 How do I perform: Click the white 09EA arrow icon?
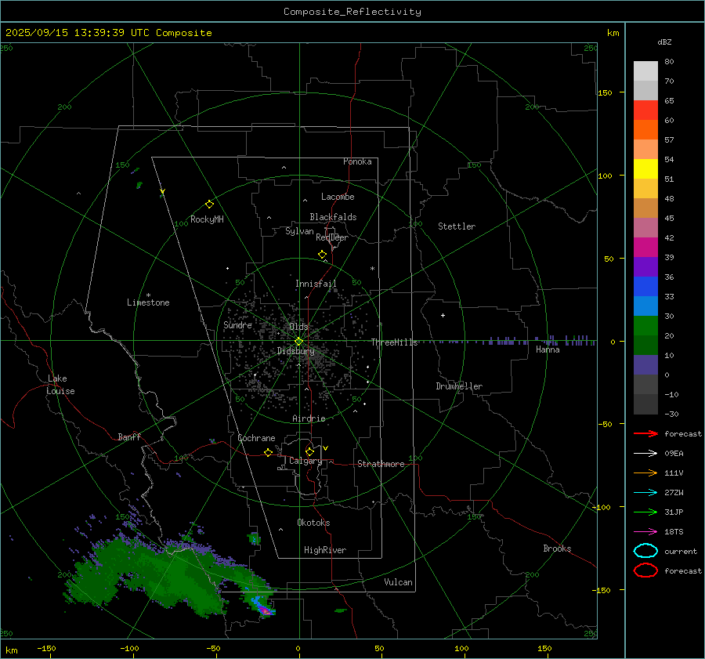645,454
